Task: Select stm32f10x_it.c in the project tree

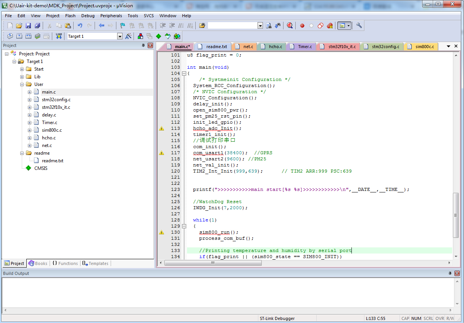Action: click(56, 107)
